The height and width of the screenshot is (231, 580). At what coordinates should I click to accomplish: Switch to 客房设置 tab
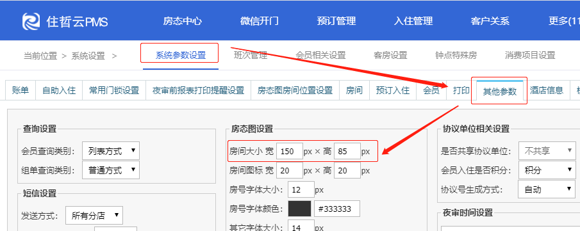coord(390,56)
